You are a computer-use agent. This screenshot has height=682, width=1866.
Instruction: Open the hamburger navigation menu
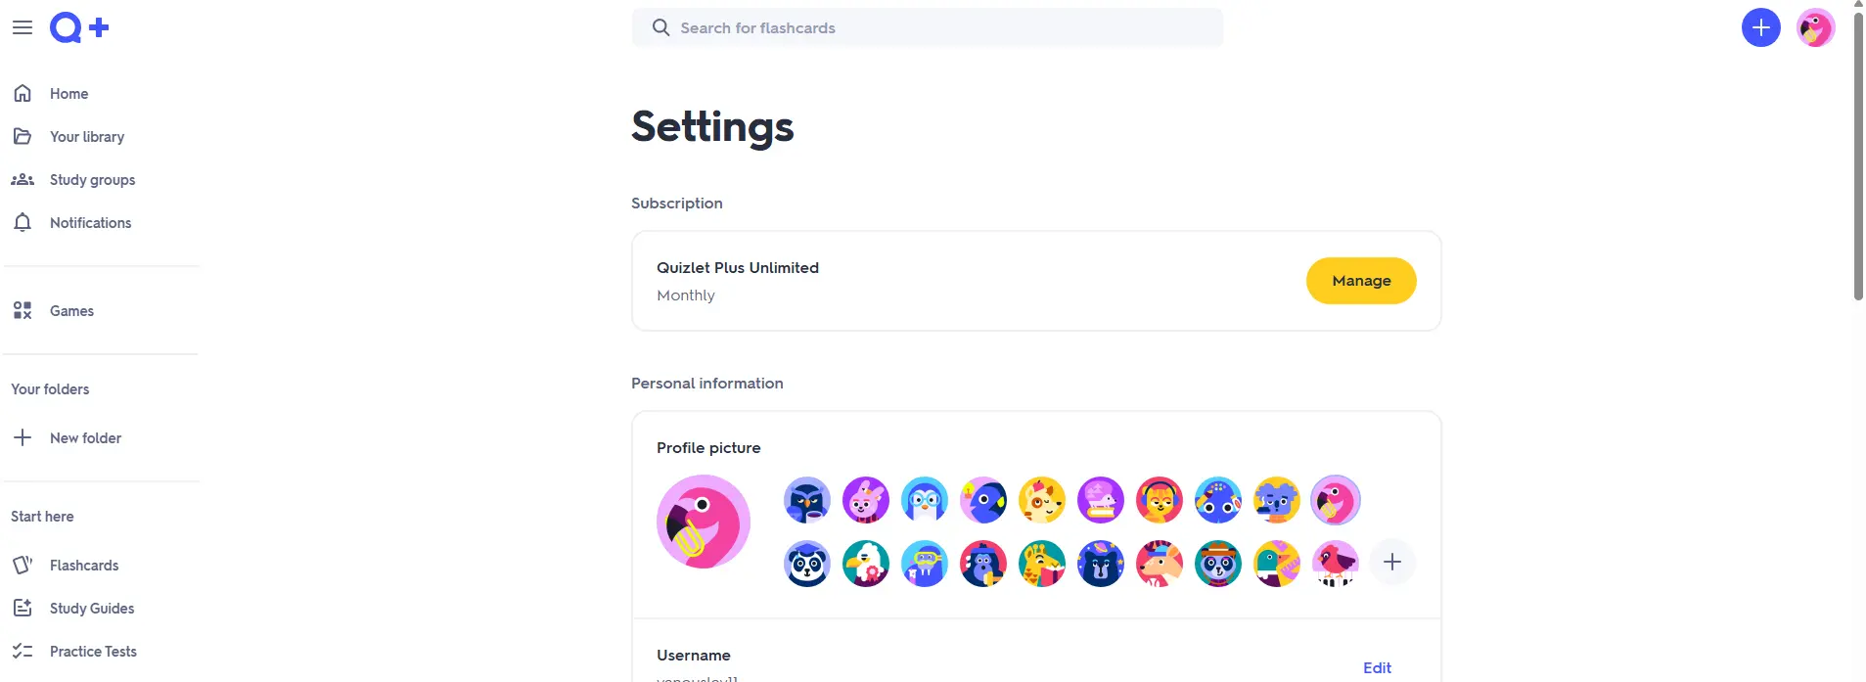[x=23, y=27]
